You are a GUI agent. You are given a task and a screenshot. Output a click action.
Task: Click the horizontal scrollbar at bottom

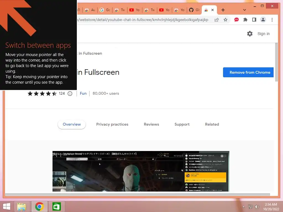coord(138,195)
